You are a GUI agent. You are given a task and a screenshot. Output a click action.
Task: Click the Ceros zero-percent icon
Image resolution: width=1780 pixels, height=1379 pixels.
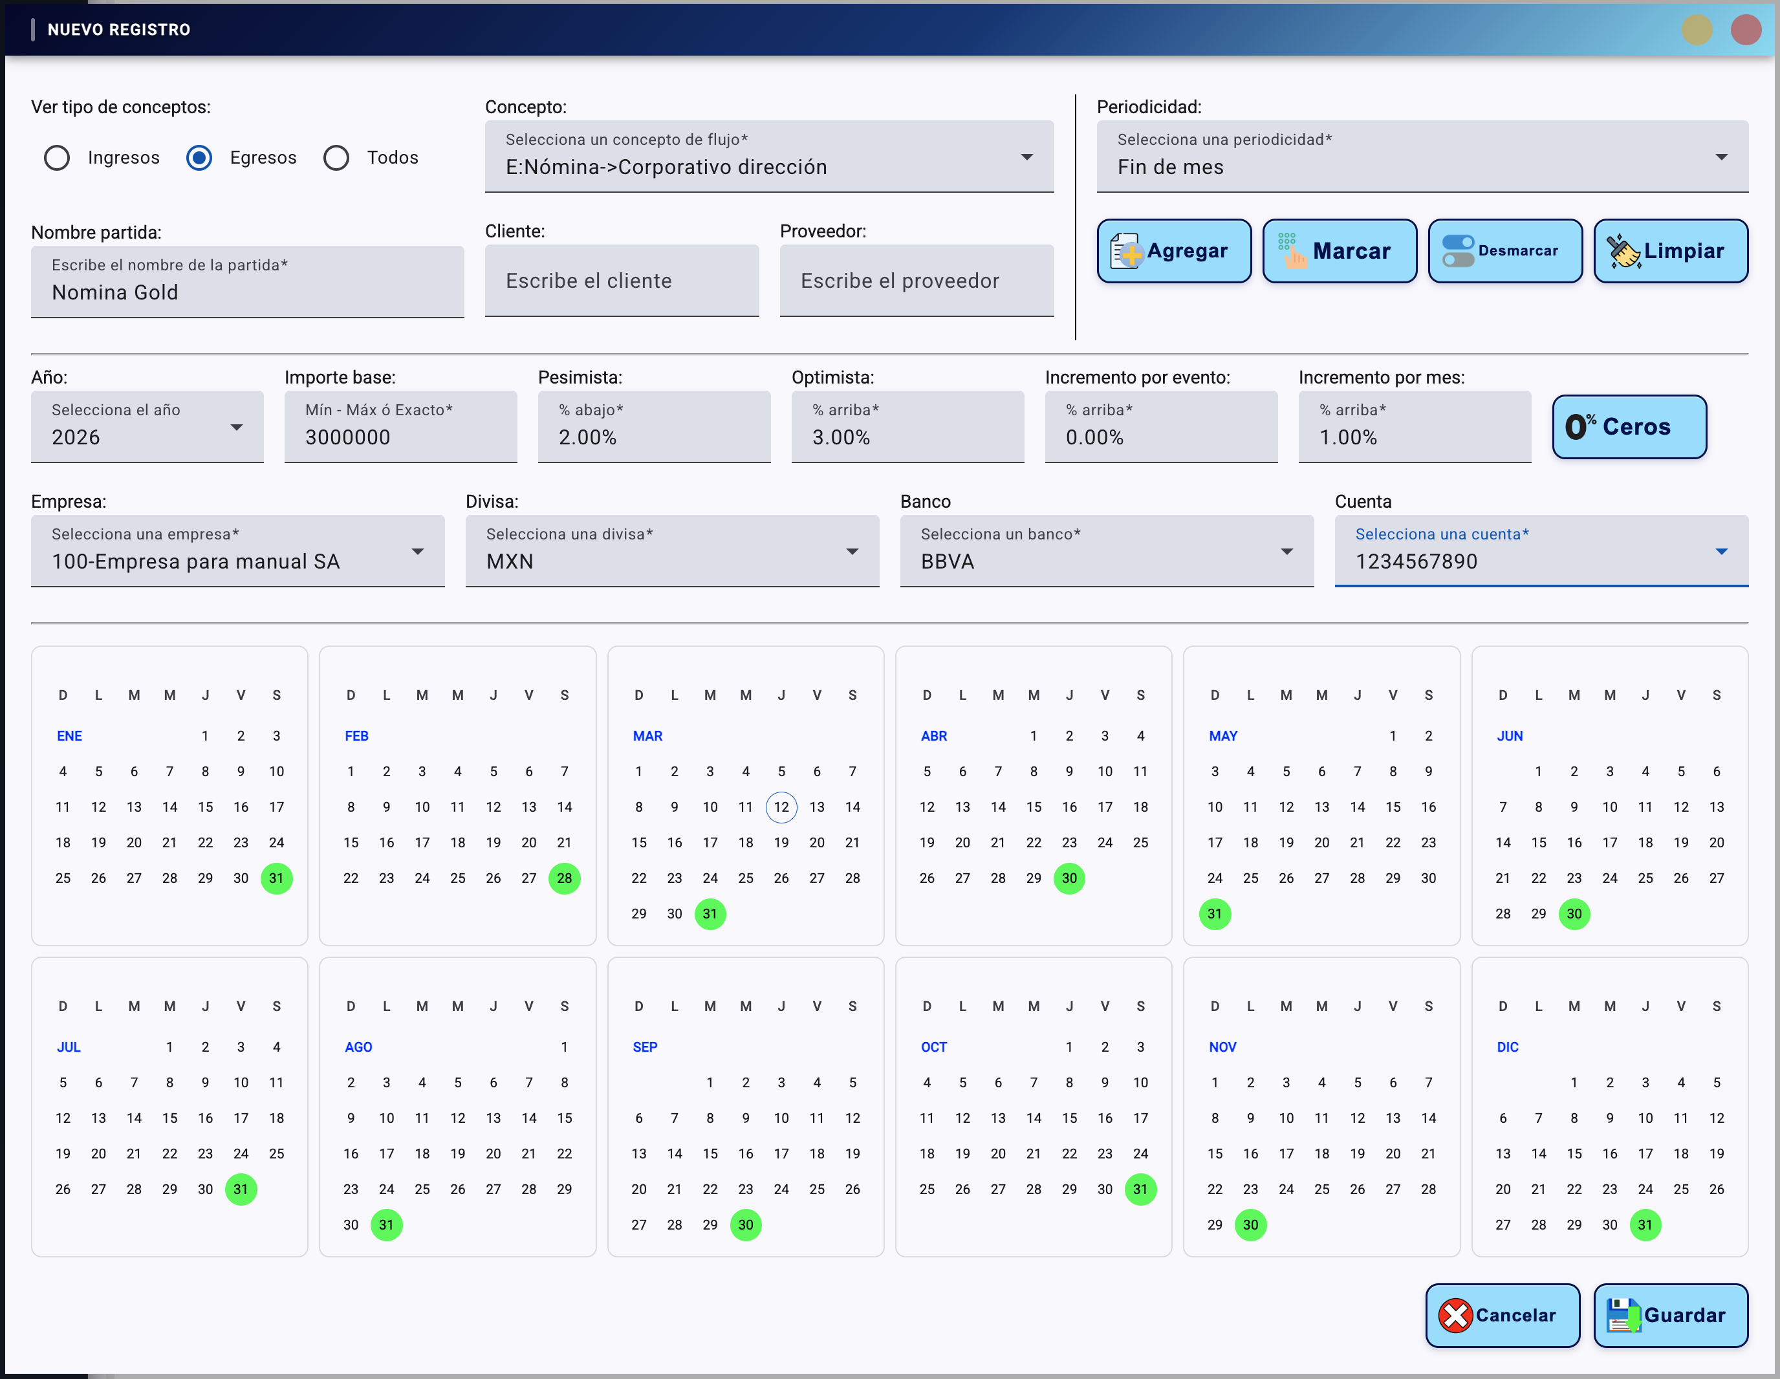point(1579,426)
